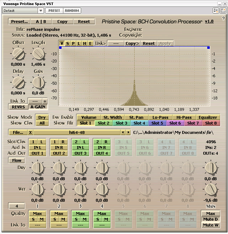
Task: Go to next impulse file arrow
Action: click(x=128, y=132)
